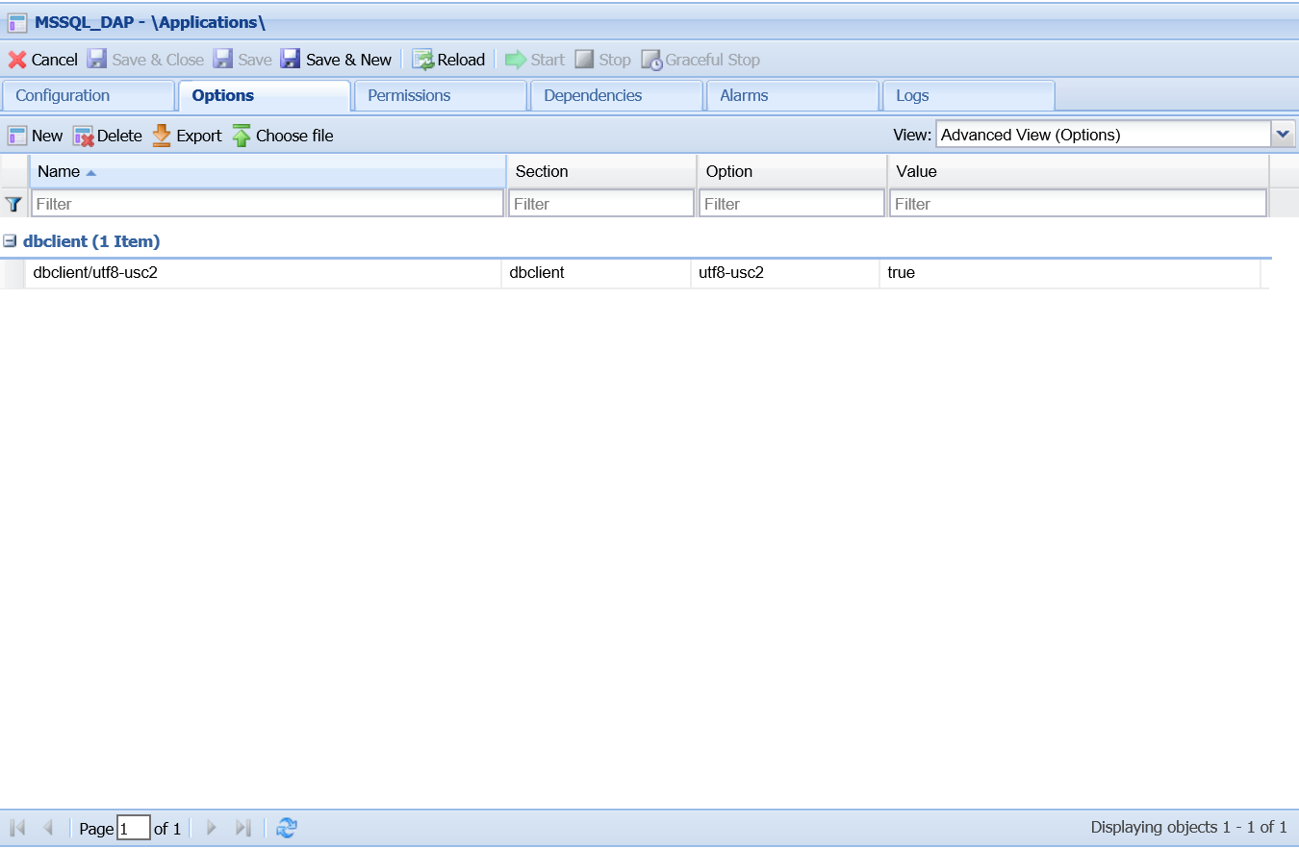Delete the selected option
Image resolution: width=1299 pixels, height=848 pixels.
click(x=108, y=136)
